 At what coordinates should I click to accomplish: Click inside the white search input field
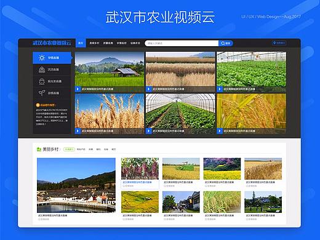point(182,43)
